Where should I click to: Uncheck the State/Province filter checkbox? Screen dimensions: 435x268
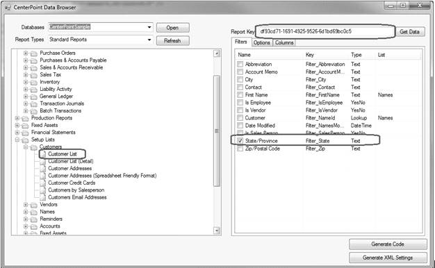tap(240, 141)
